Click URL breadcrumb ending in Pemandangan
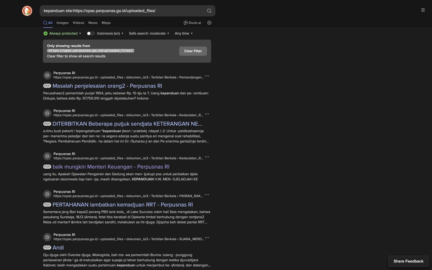The height and width of the screenshot is (270, 432). [x=129, y=77]
